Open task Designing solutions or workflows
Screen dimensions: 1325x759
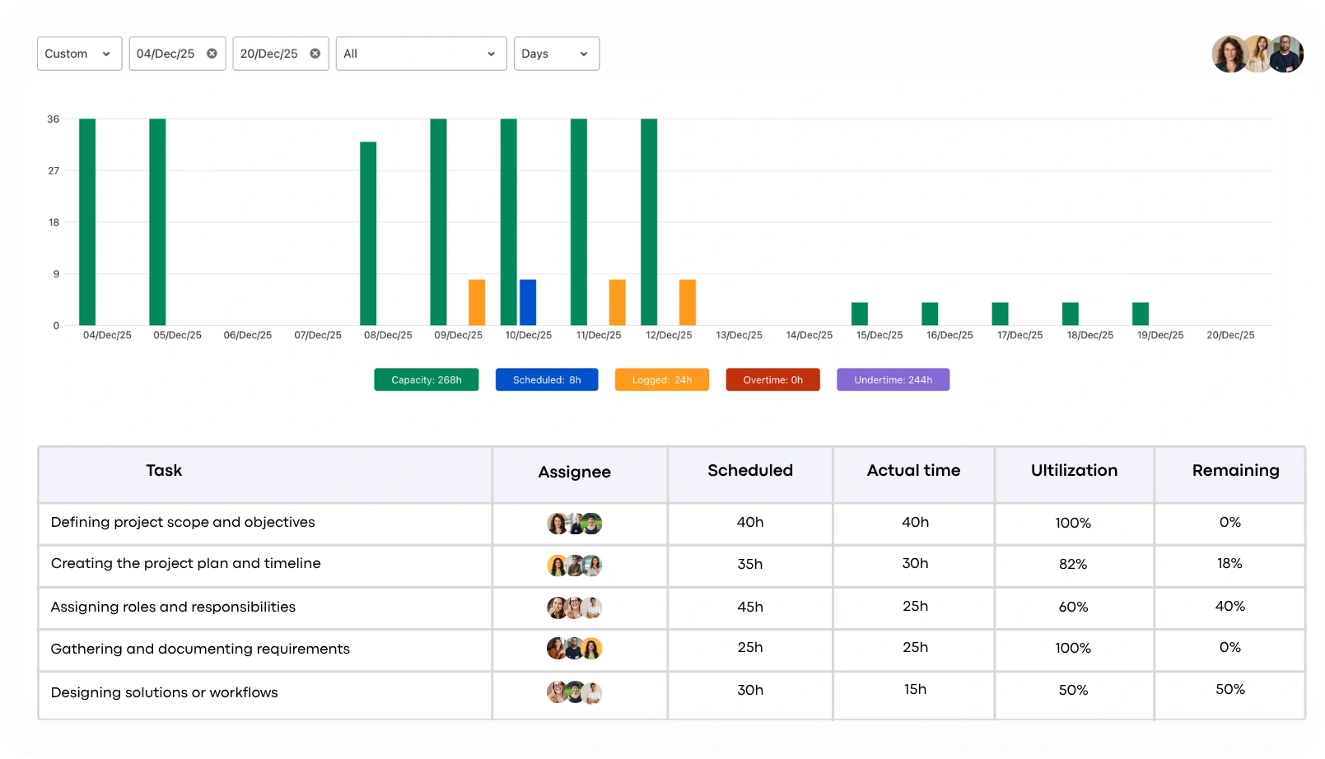coord(164,692)
